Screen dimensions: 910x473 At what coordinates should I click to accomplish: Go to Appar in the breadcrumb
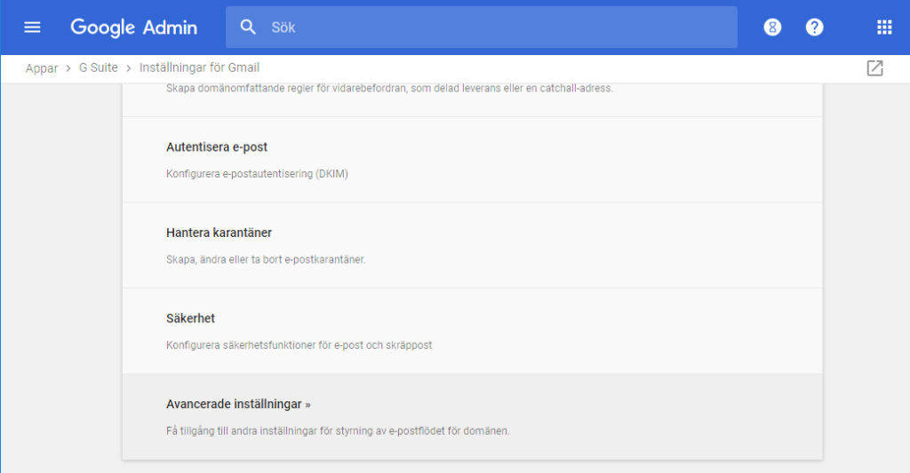pyautogui.click(x=42, y=68)
